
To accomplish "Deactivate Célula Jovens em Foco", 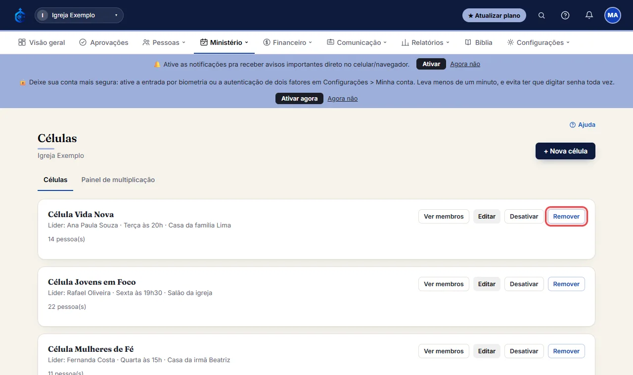I will pyautogui.click(x=524, y=284).
